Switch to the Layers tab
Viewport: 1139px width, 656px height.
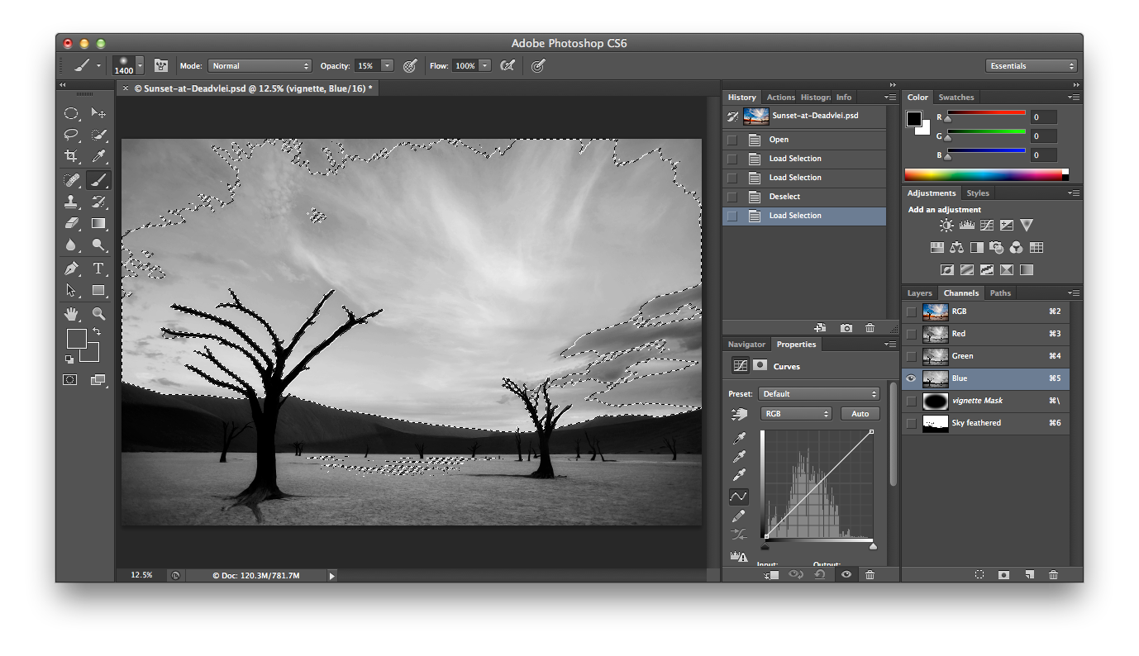pos(919,293)
